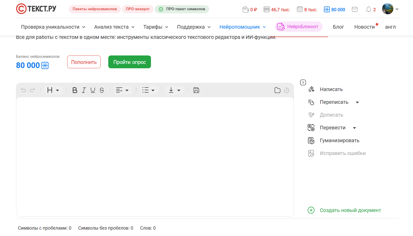Click Создать новый документ link
Image resolution: width=413 pixels, height=236 pixels.
coord(350,210)
